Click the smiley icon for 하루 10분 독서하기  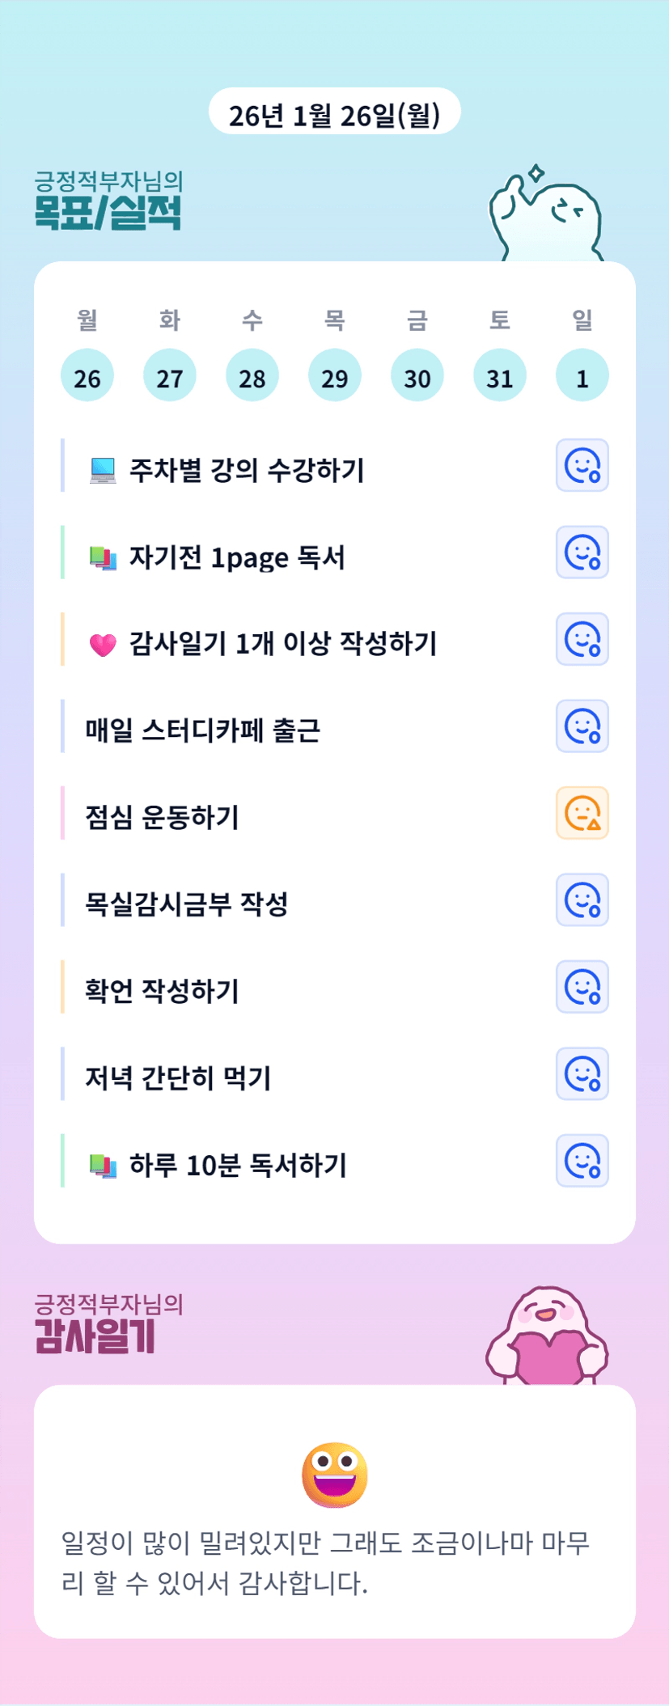click(x=582, y=1161)
